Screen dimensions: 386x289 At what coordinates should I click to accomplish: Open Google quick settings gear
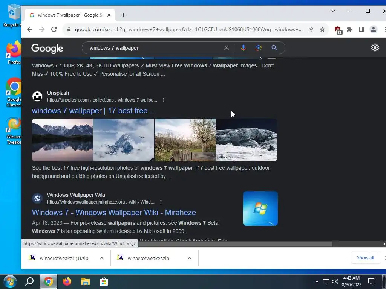point(375,47)
